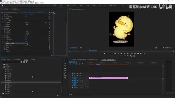Search effects in the Effects panel field
Viewport: 175px width, 98px height.
[x=11, y=62]
